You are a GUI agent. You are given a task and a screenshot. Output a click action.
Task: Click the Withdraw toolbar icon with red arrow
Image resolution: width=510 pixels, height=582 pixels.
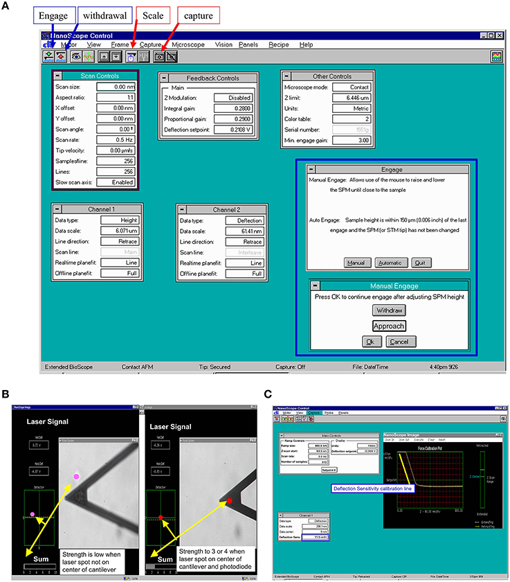coord(61,57)
